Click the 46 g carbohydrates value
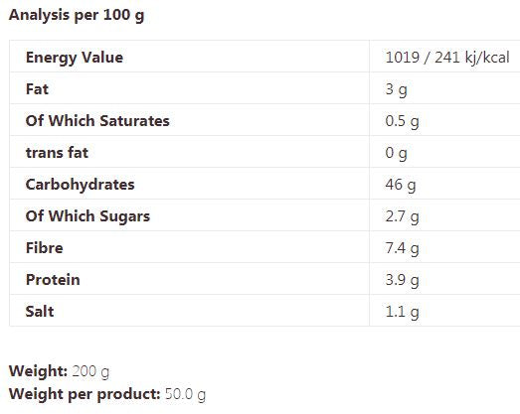520x414 pixels. tap(401, 185)
